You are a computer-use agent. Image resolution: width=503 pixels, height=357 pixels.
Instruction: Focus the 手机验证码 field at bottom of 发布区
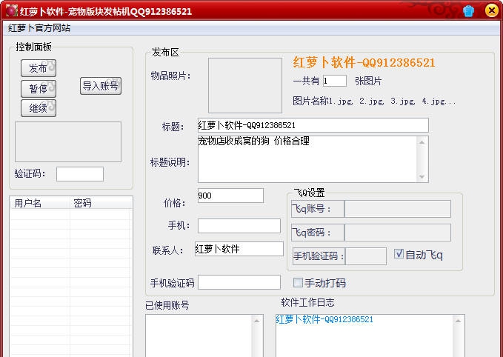(239, 282)
